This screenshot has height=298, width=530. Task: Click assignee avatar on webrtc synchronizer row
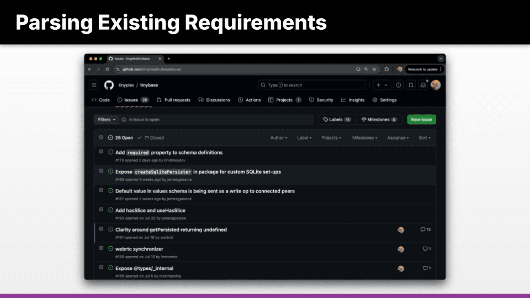tap(401, 249)
